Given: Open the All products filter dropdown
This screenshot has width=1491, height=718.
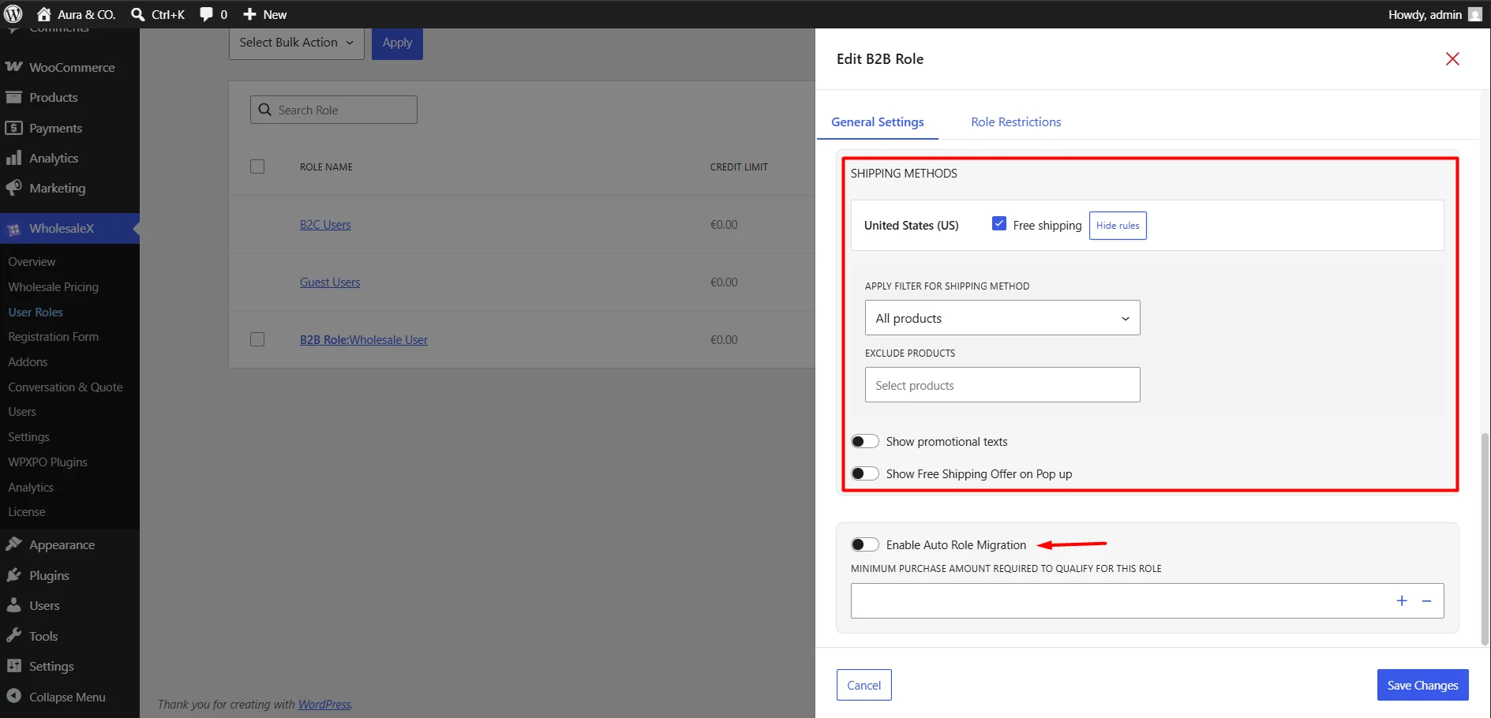Looking at the screenshot, I should 1002,318.
